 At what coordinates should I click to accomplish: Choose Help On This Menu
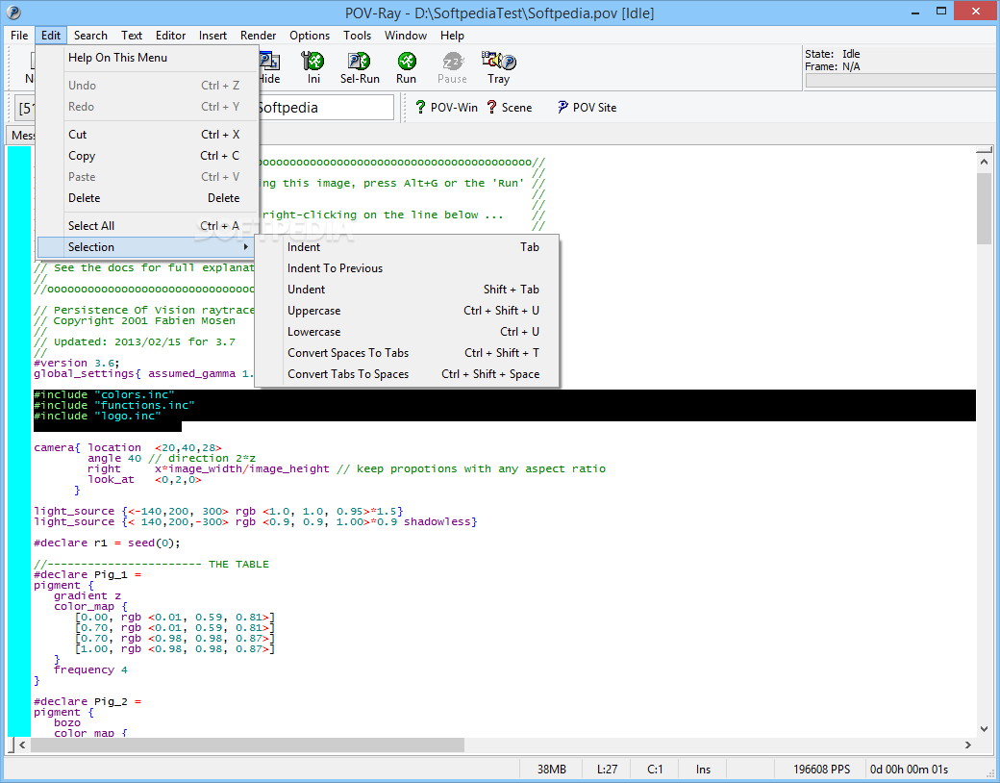point(147,58)
